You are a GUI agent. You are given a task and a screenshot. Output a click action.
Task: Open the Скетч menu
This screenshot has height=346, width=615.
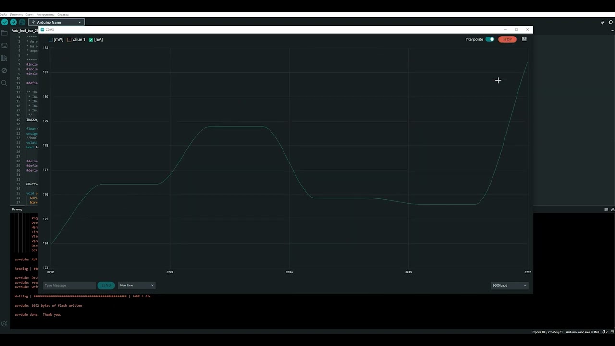[30, 15]
